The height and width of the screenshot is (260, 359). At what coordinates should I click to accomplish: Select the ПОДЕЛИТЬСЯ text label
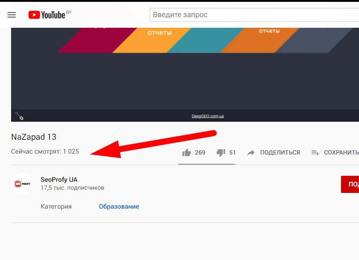(280, 153)
